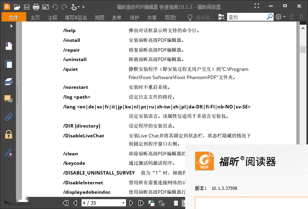Open the Digital Signatures panel
This screenshot has width=308, height=209.
pyautogui.click(x=8, y=152)
